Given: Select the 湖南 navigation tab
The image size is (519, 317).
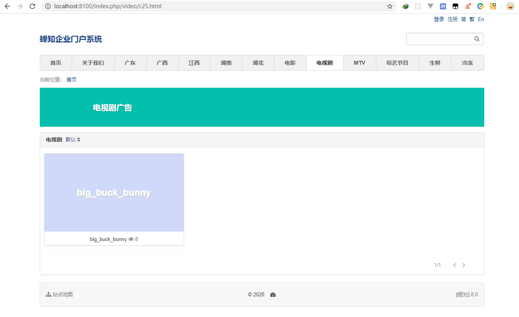Looking at the screenshot, I should pos(226,63).
